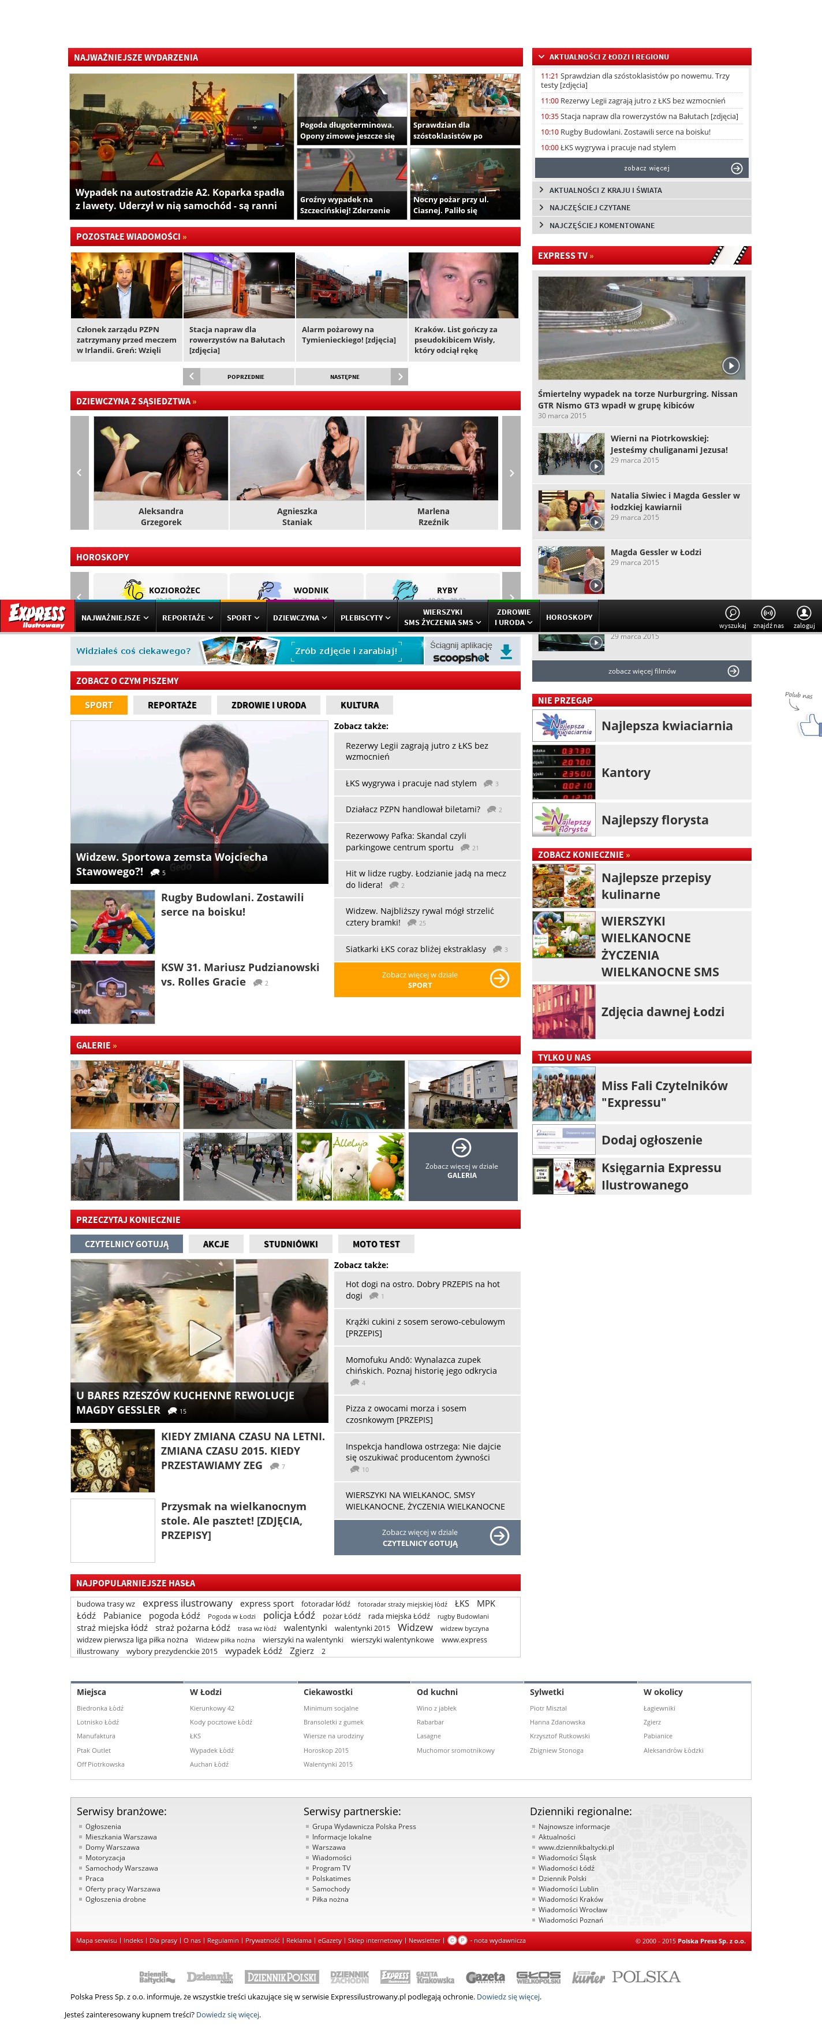Click the Następne pagination button
Screen dimensions: 822x2037
click(352, 377)
